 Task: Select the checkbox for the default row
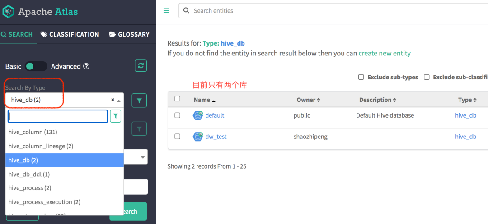(178, 115)
